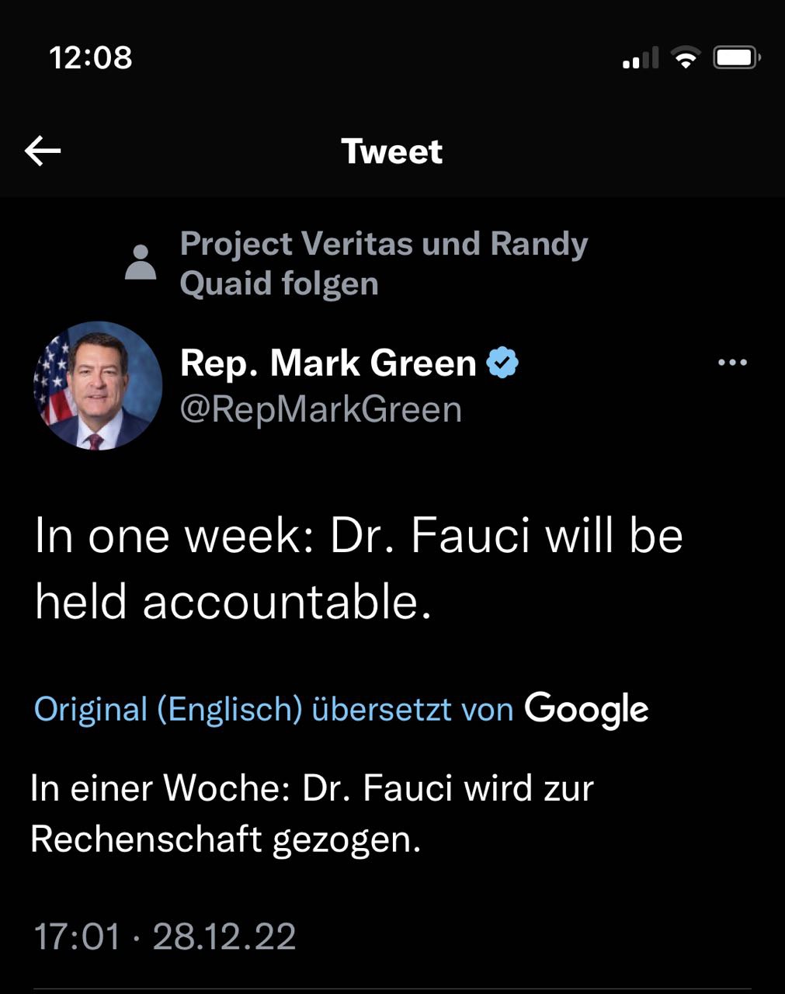Image resolution: width=785 pixels, height=994 pixels.
Task: Tap the @RepMarkGreen handle
Action: (x=321, y=409)
